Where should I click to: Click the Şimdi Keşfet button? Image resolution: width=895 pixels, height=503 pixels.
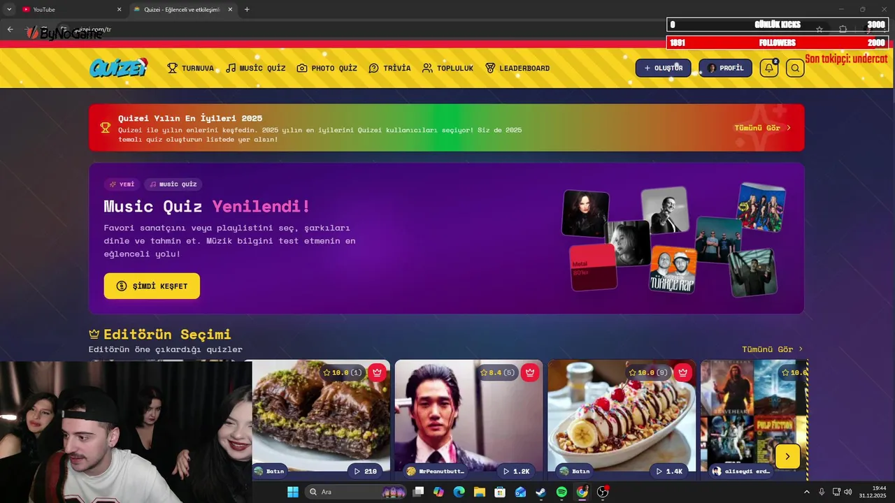pos(152,286)
